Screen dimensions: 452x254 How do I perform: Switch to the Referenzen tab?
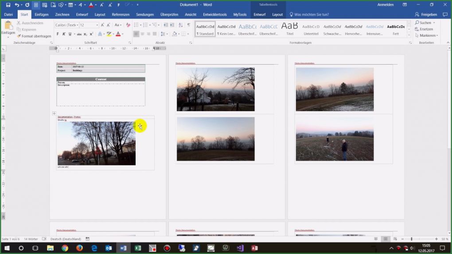121,15
